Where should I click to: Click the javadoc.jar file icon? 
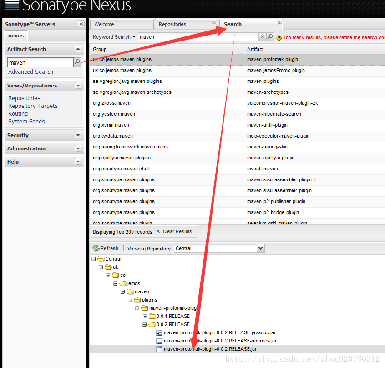pos(159,333)
